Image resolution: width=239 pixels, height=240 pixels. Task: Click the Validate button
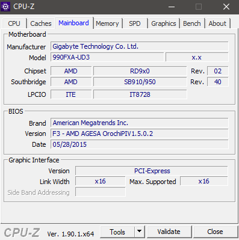click(169, 232)
